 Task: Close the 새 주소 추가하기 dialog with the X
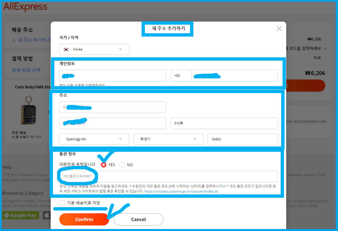pyautogui.click(x=279, y=29)
